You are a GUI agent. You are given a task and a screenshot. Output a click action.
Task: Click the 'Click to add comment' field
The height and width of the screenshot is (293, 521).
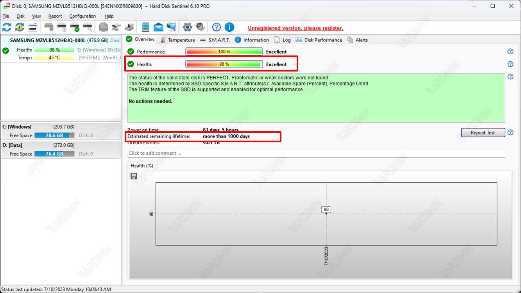(316, 153)
